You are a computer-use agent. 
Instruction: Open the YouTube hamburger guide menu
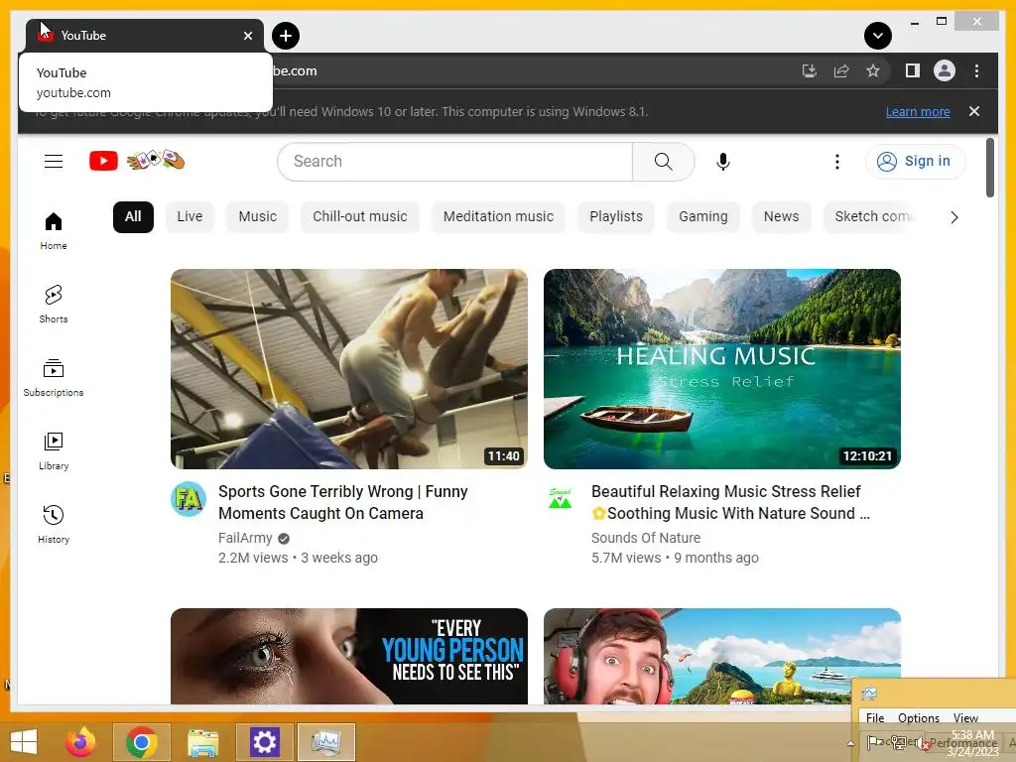tap(54, 162)
